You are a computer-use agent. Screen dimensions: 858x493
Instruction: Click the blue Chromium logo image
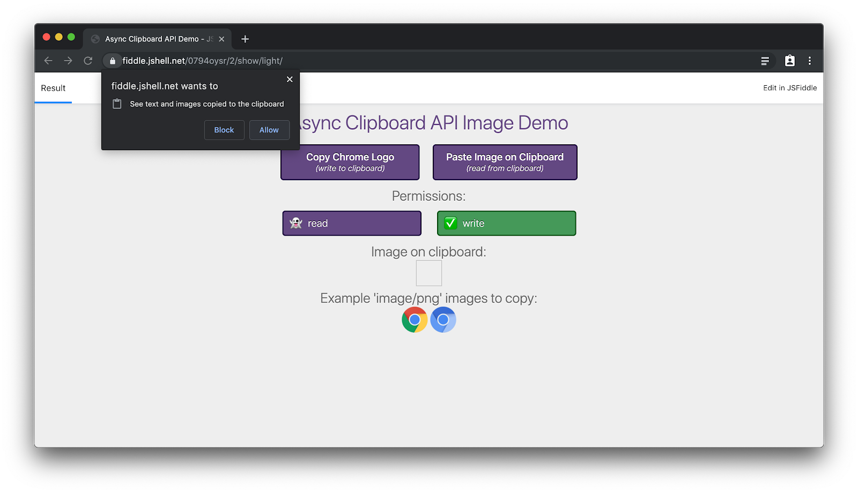[443, 320]
